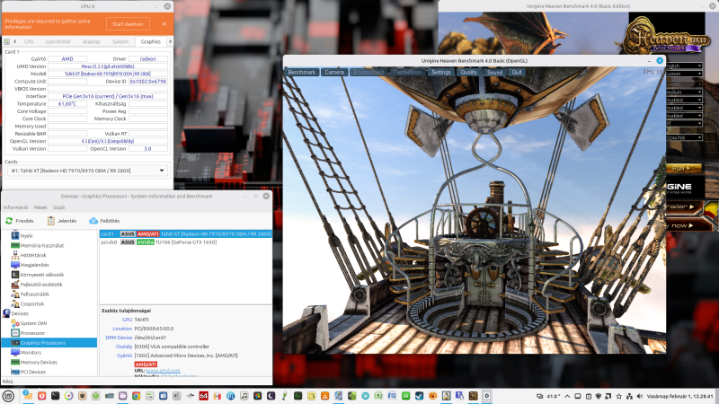Image resolution: width=719 pixels, height=404 pixels.
Task: Open the Súgó menu
Action: (x=58, y=207)
